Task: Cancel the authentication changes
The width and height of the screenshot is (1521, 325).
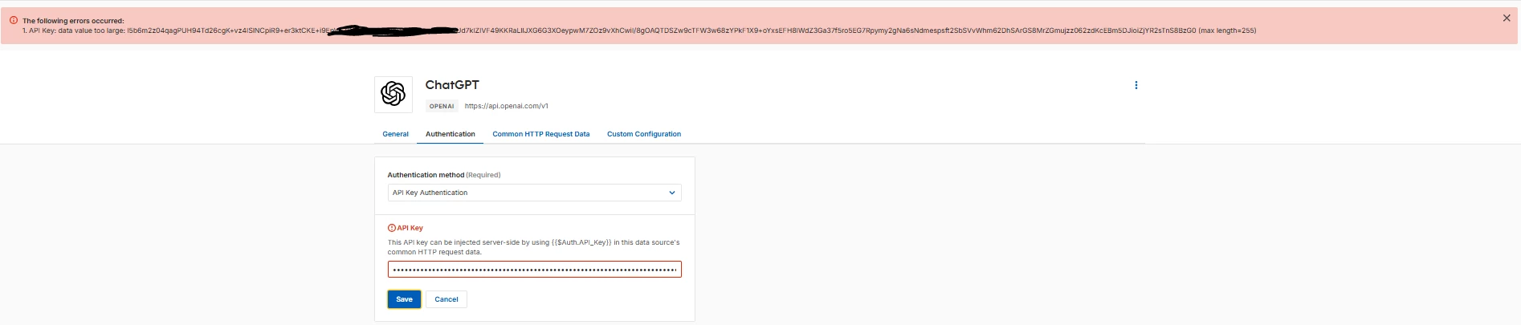Action: 446,299
